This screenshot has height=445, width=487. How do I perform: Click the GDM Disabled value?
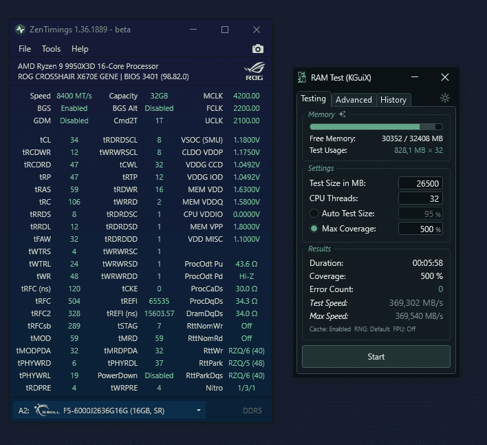74,121
